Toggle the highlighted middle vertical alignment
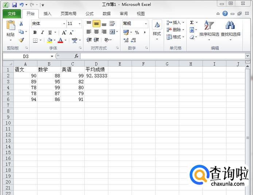The image size is (253, 195). [96, 24]
